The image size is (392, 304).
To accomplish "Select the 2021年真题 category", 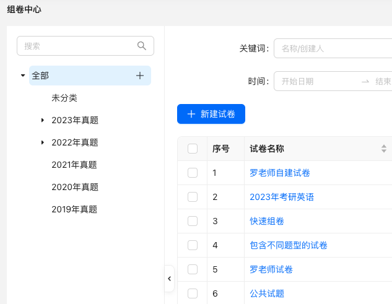I will click(74, 165).
